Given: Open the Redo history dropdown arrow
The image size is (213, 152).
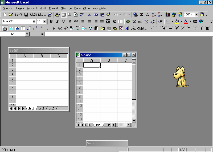Looking at the screenshot, I should coord(129,15).
